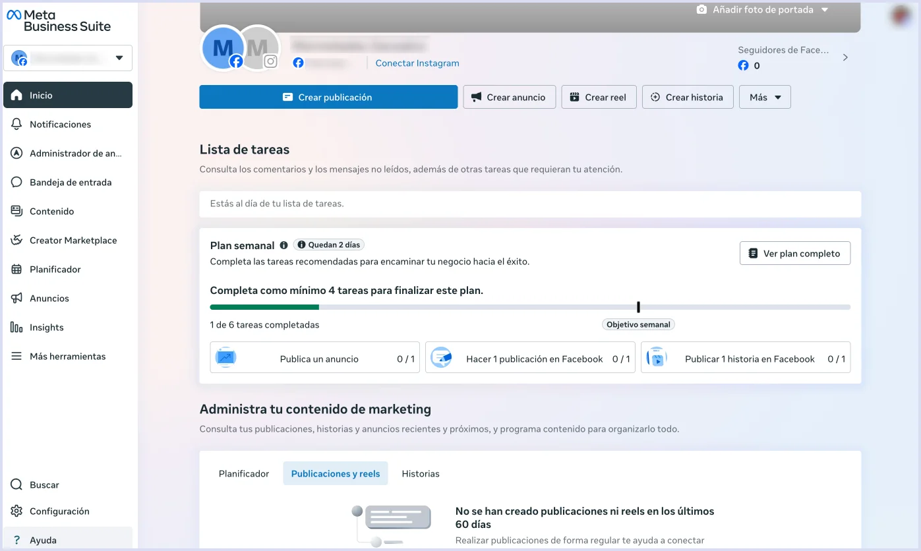Open Más herramientas menu item
This screenshot has width=921, height=551.
tap(68, 356)
